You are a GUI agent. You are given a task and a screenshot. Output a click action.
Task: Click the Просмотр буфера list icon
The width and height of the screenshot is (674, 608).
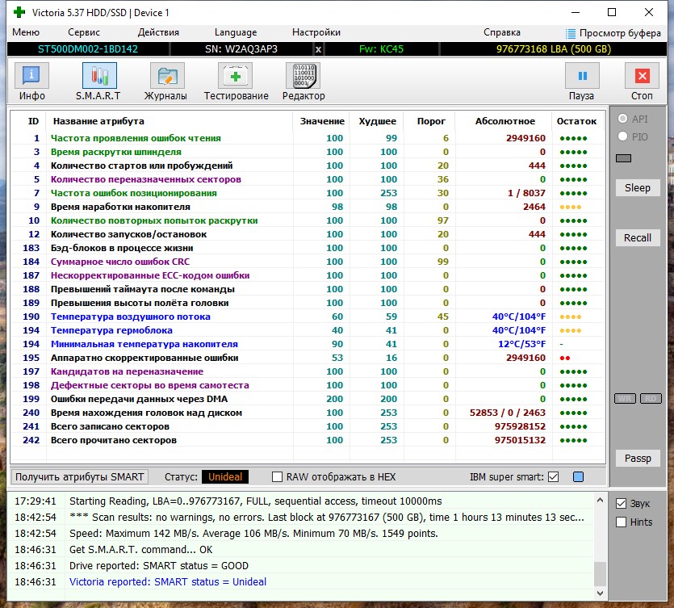coord(570,33)
